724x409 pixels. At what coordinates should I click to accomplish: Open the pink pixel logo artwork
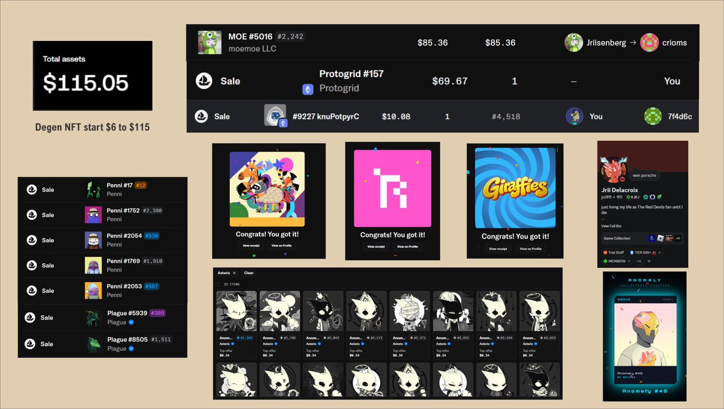(x=393, y=188)
